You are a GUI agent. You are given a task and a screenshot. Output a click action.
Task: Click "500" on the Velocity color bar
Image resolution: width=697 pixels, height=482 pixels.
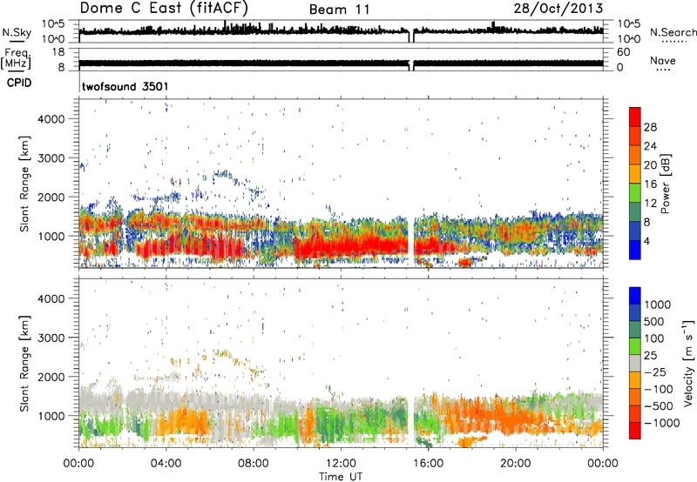click(x=654, y=322)
